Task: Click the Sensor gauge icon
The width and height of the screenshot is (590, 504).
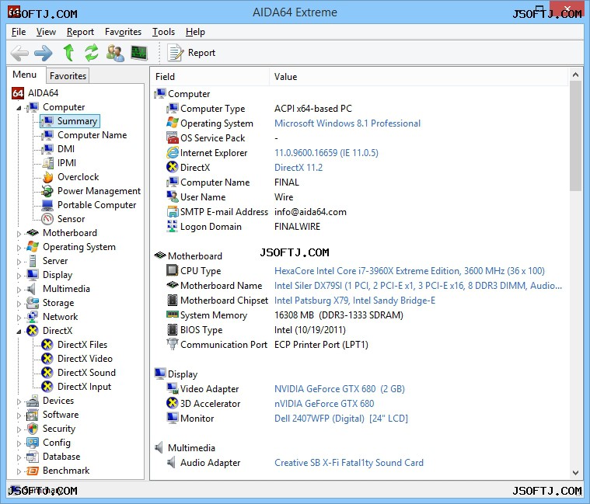Action: pyautogui.click(x=47, y=219)
